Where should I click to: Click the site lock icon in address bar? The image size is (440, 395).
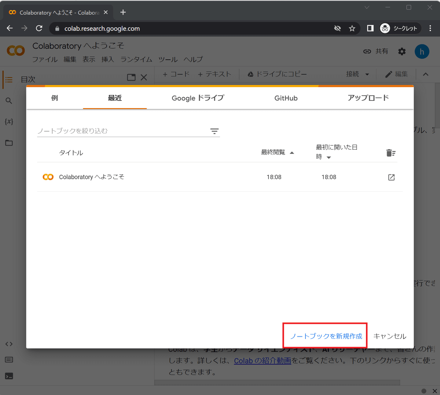tap(57, 28)
